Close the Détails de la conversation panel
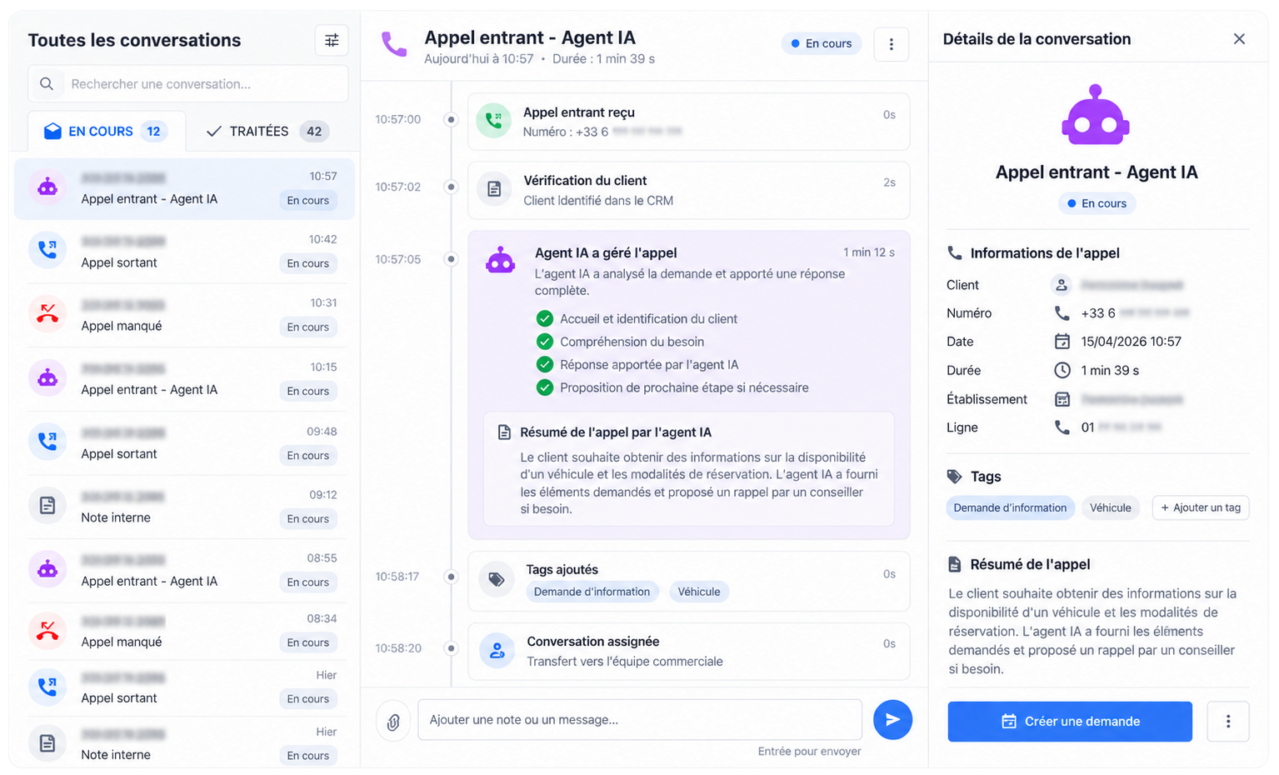The height and width of the screenshot is (775, 1279). click(x=1239, y=39)
